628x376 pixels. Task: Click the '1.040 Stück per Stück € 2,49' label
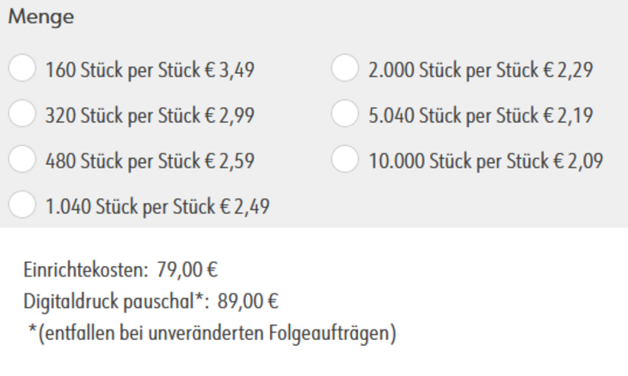pyautogui.click(x=157, y=207)
